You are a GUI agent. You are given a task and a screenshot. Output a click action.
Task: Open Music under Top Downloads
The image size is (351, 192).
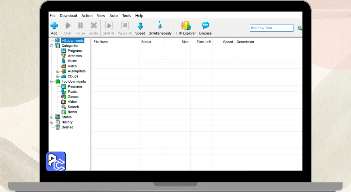click(72, 92)
